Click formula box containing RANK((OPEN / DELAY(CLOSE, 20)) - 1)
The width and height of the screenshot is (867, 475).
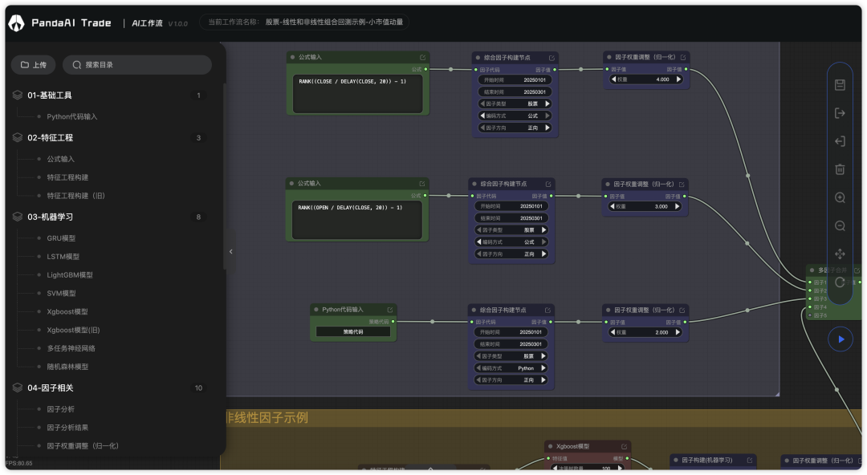(x=356, y=220)
